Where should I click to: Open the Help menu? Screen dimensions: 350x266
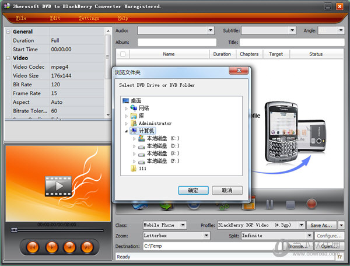point(123,18)
